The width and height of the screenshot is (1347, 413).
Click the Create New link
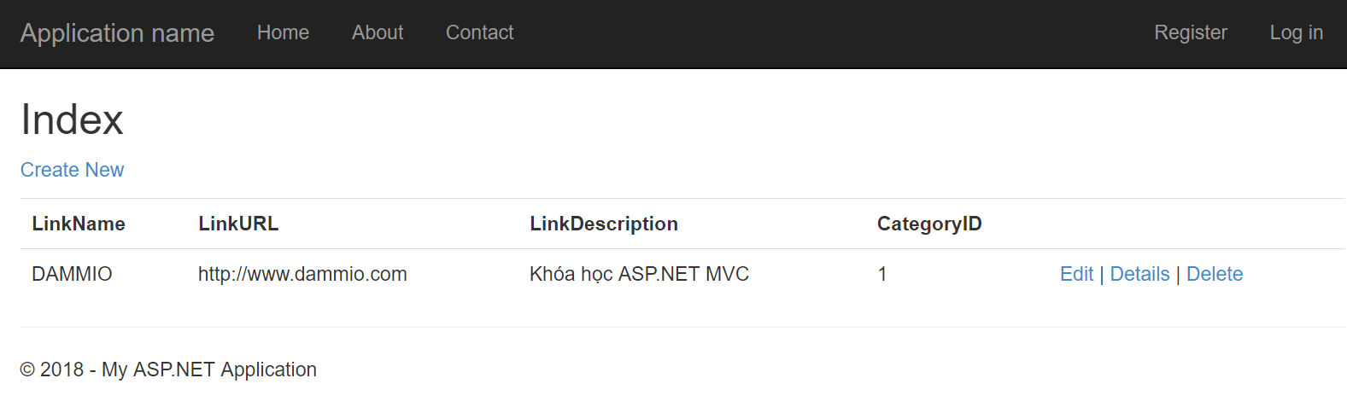pyautogui.click(x=73, y=170)
